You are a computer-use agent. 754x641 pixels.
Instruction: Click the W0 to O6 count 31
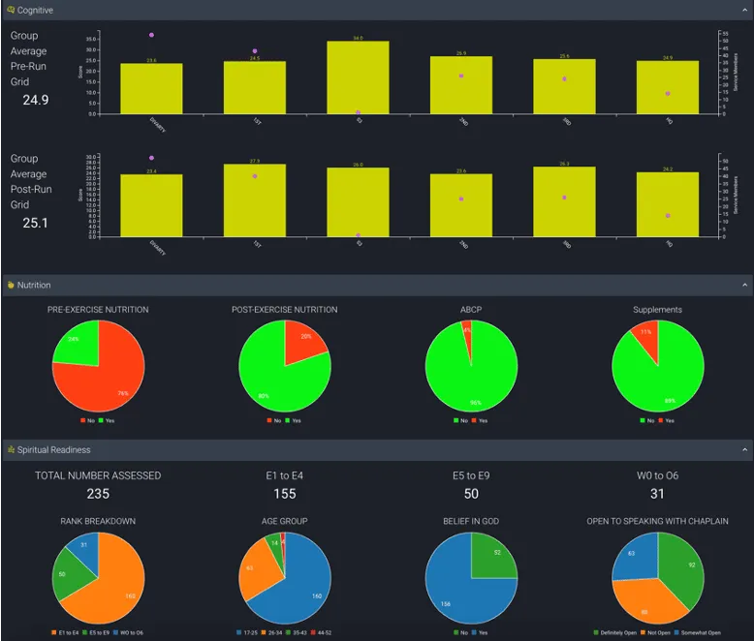pyautogui.click(x=657, y=494)
